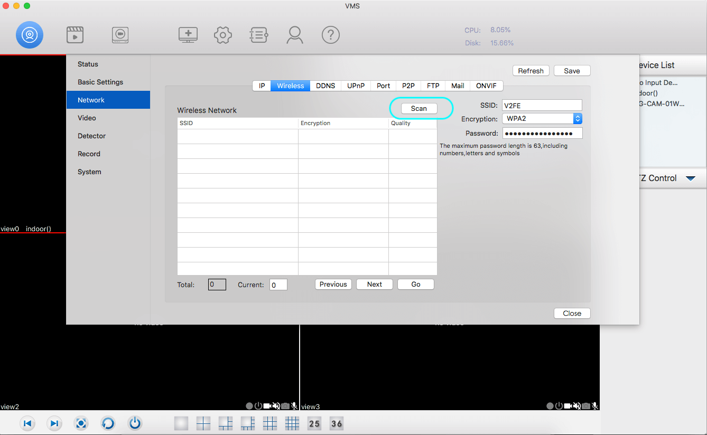This screenshot has height=435, width=707.
Task: Click the Save button
Action: pyautogui.click(x=572, y=71)
